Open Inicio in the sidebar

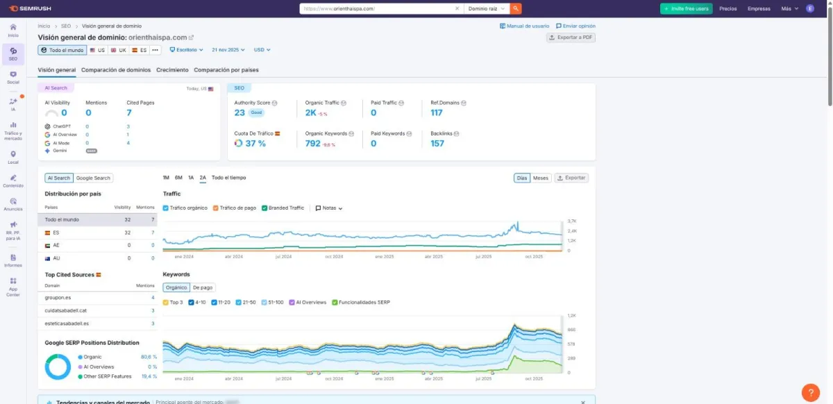(x=13, y=30)
